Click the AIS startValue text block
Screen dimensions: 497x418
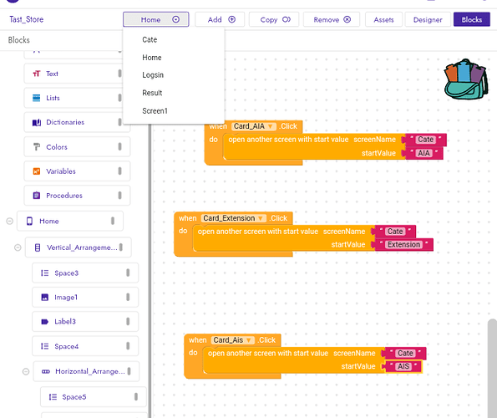(x=403, y=366)
